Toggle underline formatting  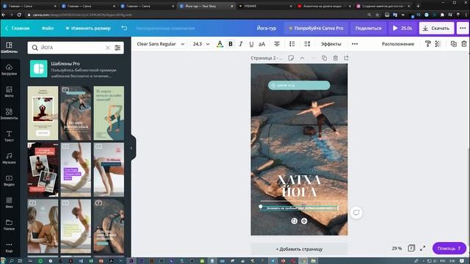251,44
